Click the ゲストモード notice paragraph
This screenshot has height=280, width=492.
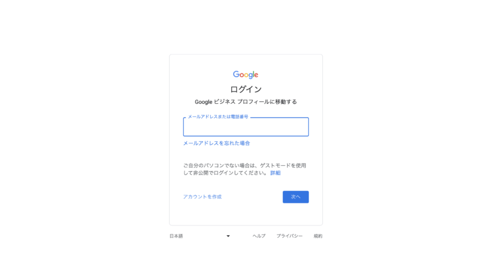click(x=245, y=169)
